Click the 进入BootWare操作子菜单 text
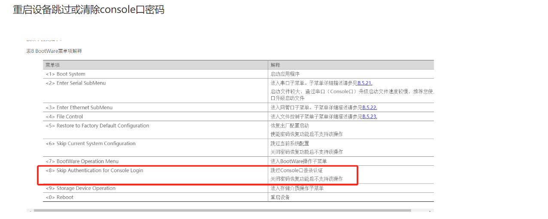This screenshot has height=219, width=548. point(298,161)
